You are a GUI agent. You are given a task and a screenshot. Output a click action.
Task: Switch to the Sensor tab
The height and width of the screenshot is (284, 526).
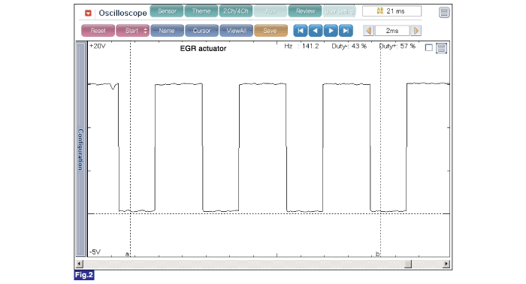click(167, 11)
